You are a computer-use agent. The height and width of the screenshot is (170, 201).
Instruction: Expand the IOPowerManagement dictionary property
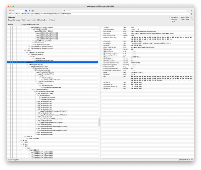[102, 65]
